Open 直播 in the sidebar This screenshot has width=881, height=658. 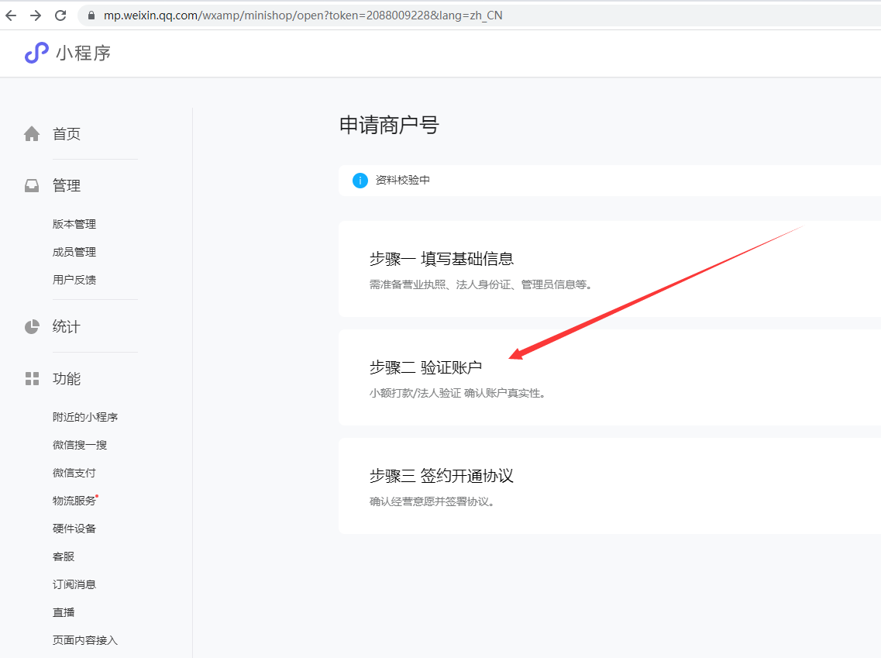(64, 612)
